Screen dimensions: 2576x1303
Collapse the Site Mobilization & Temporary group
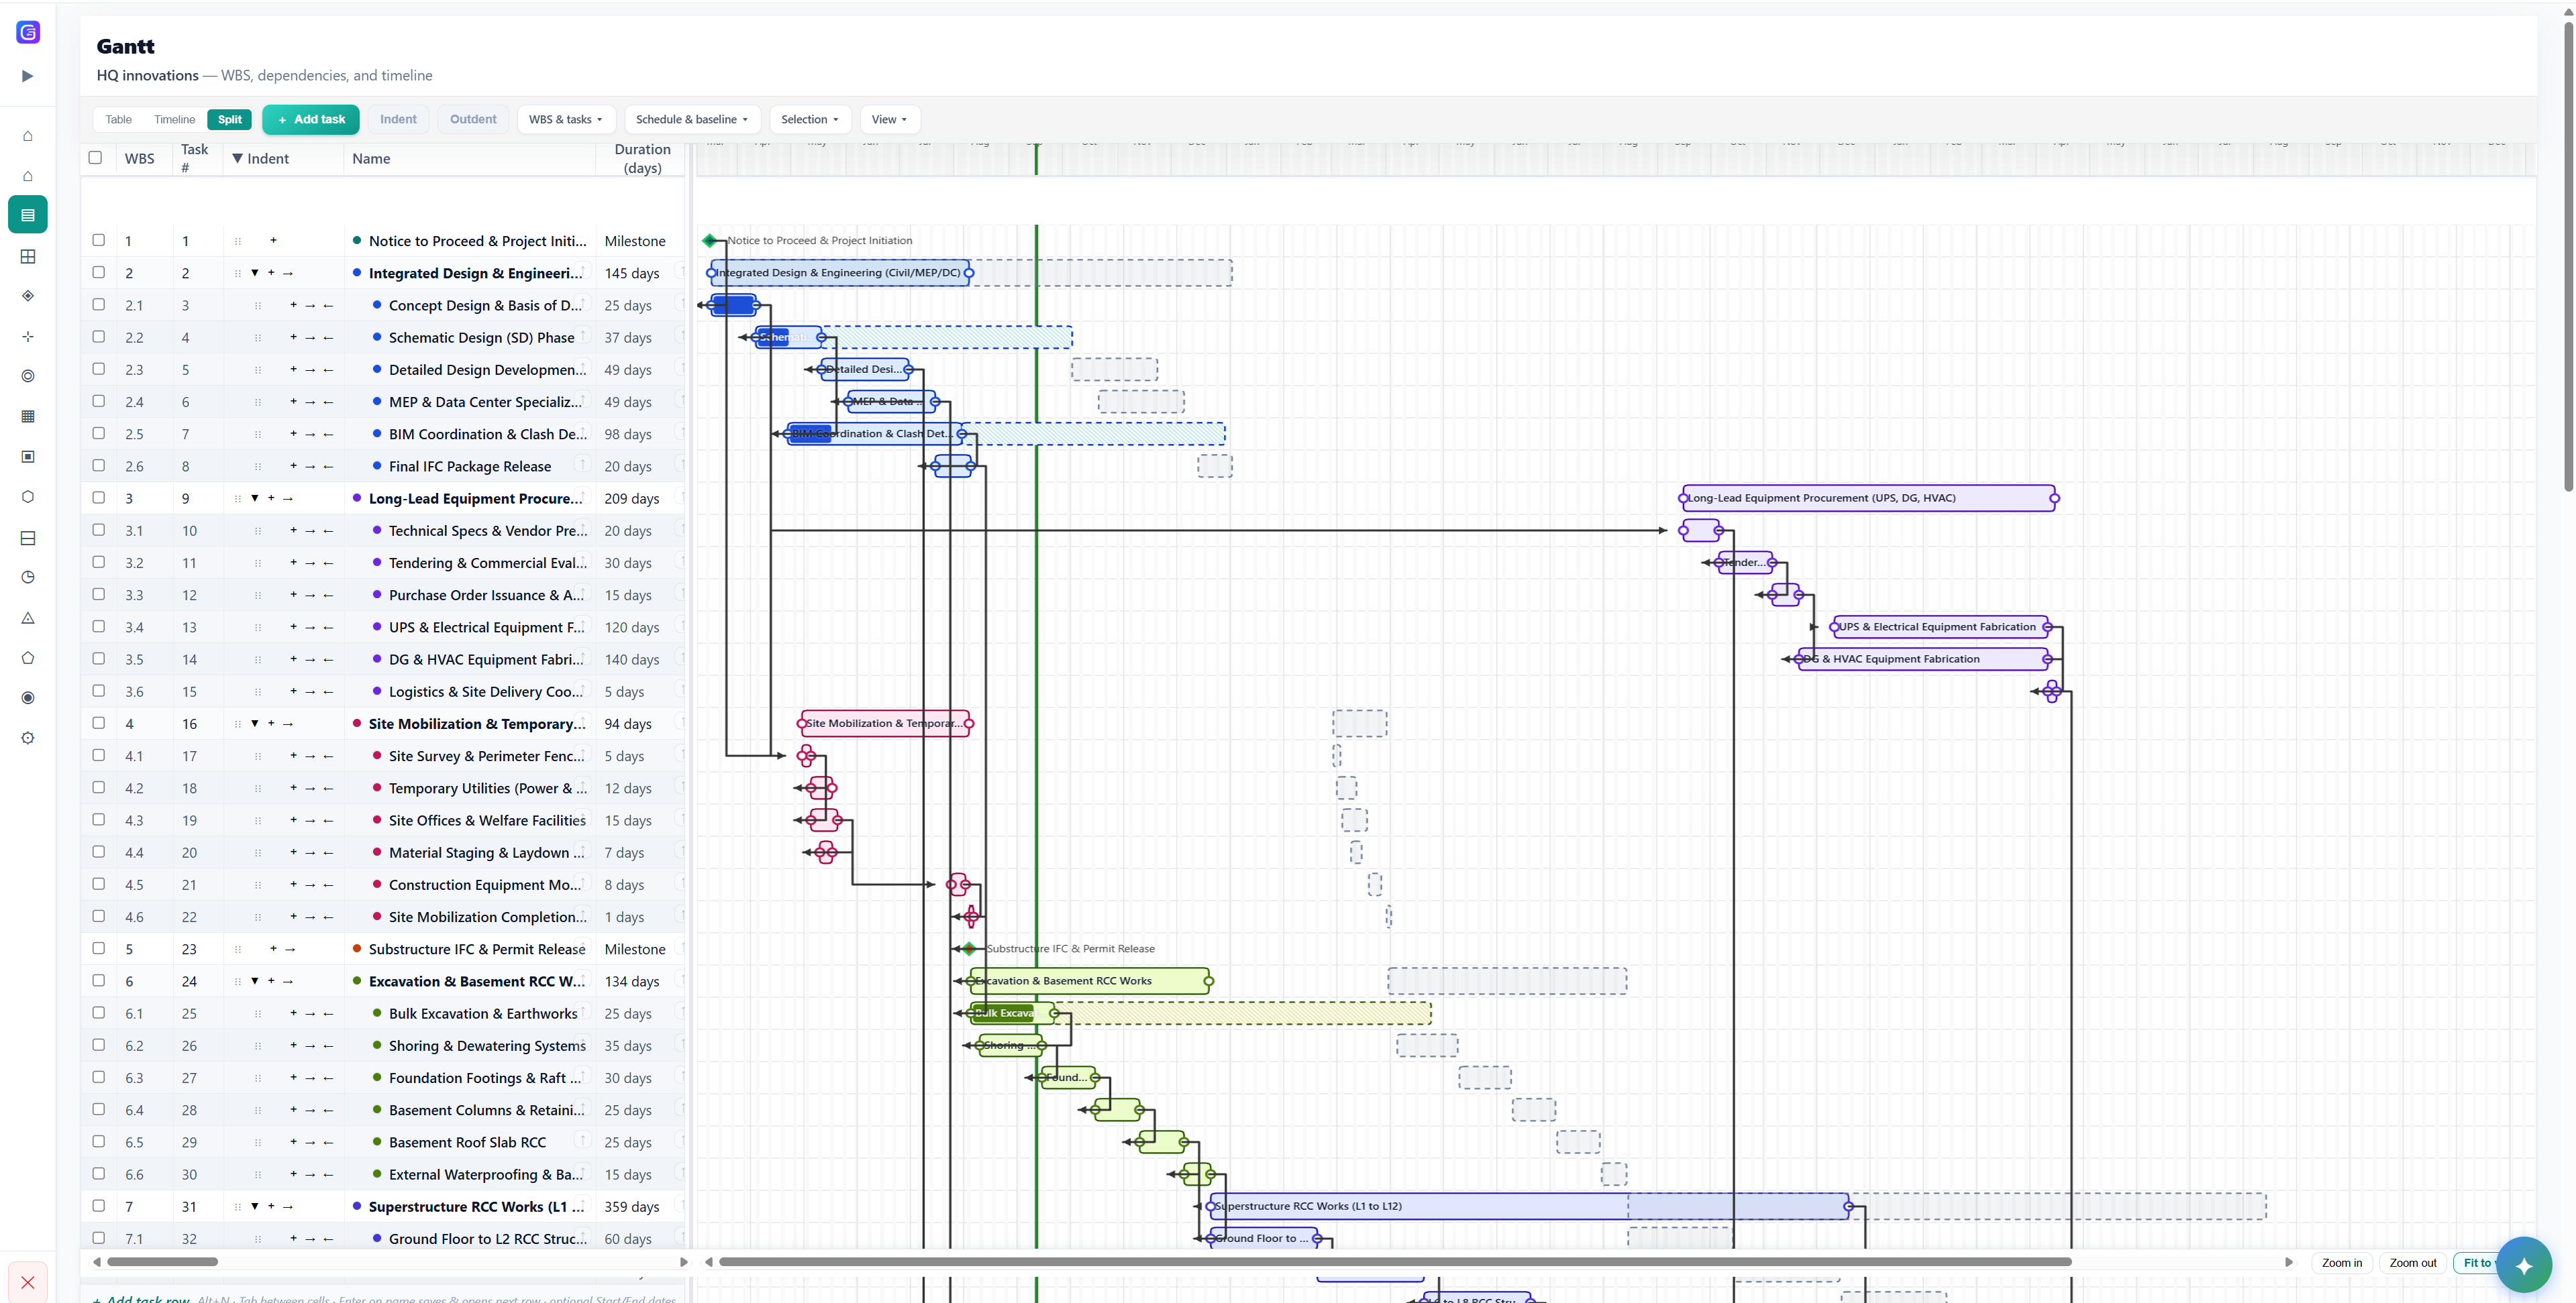(255, 724)
